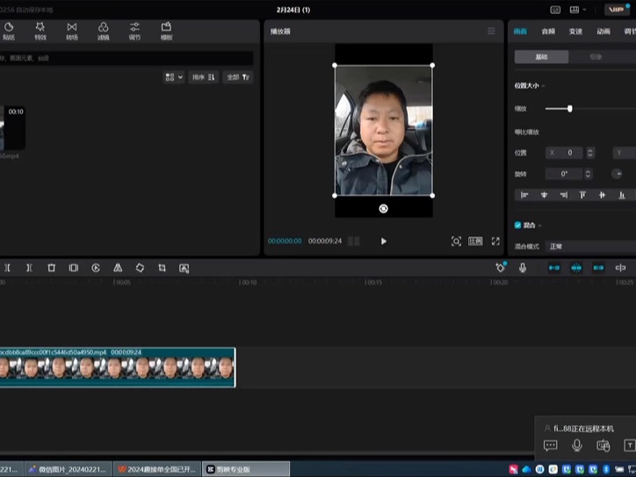The width and height of the screenshot is (636, 477).
Task: Click the trim-left split tool icon
Action: click(x=7, y=268)
